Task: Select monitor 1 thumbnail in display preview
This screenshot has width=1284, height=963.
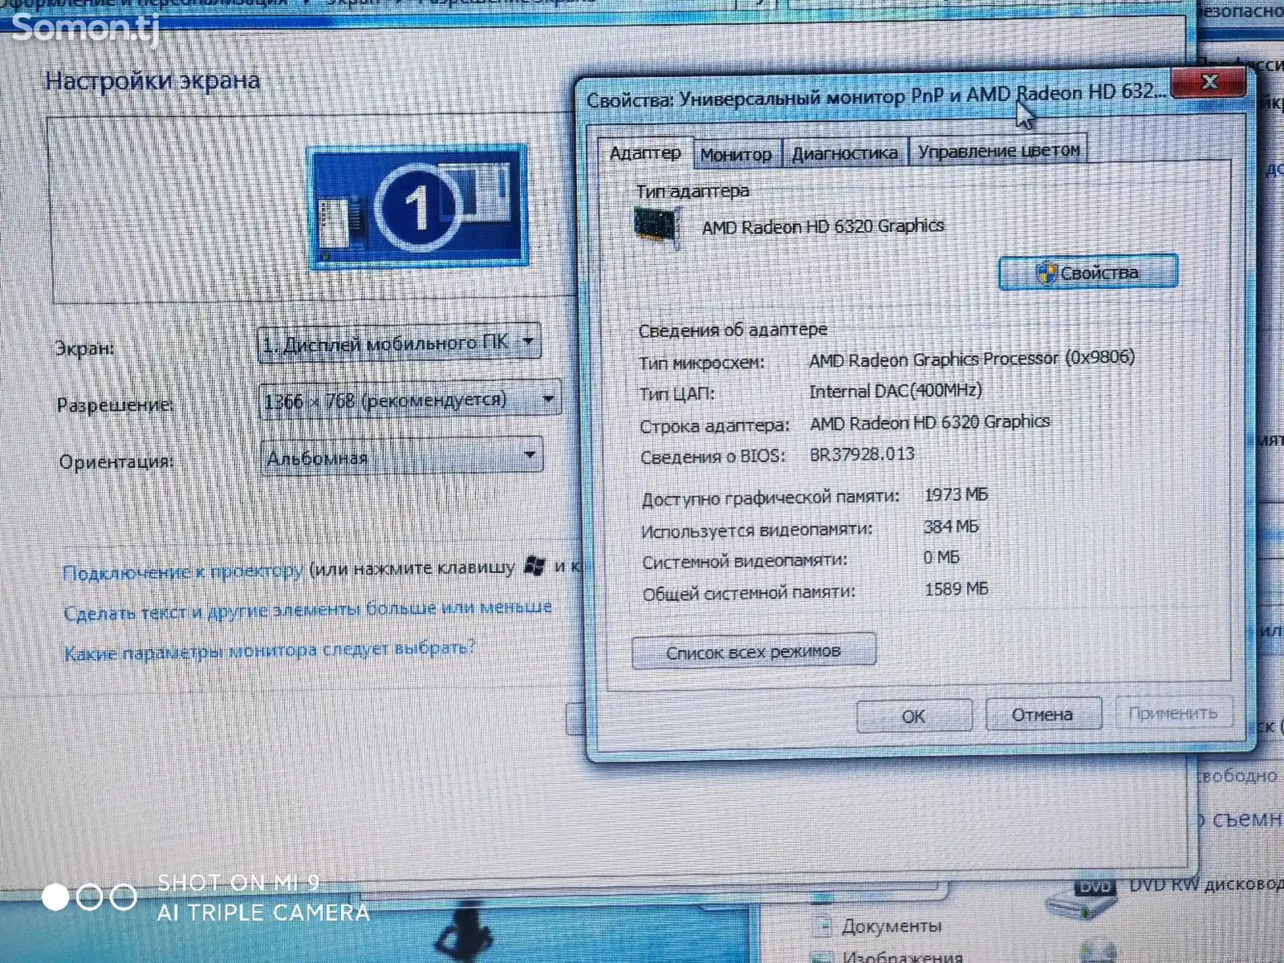Action: [x=417, y=207]
